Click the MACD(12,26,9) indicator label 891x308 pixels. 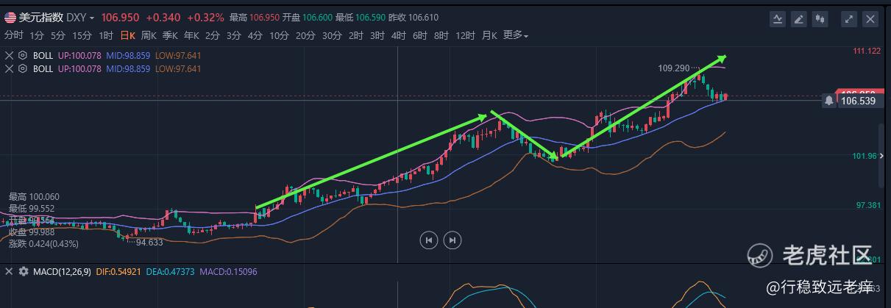62,272
